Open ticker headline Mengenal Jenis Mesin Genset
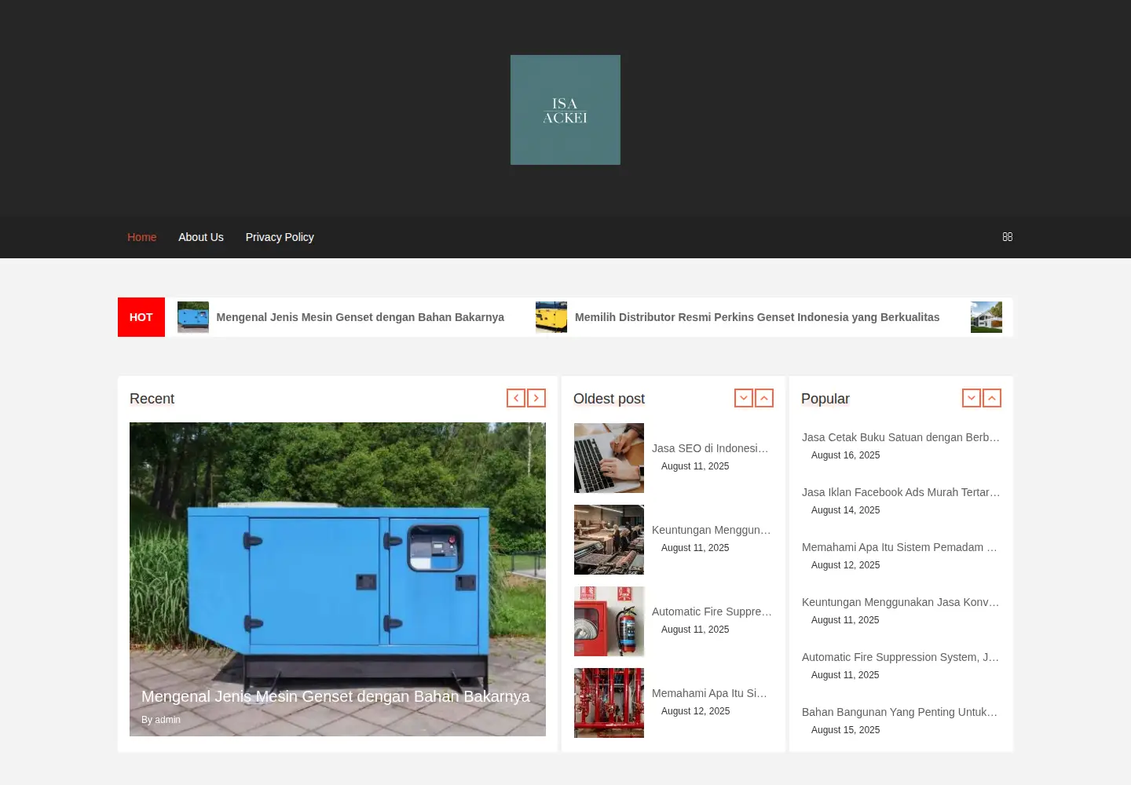Viewport: 1131px width, 785px height. [361, 317]
